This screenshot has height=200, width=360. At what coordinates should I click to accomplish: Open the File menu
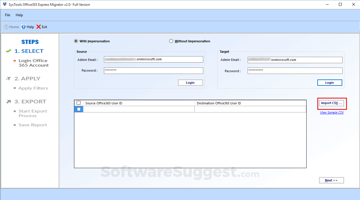(x=7, y=15)
